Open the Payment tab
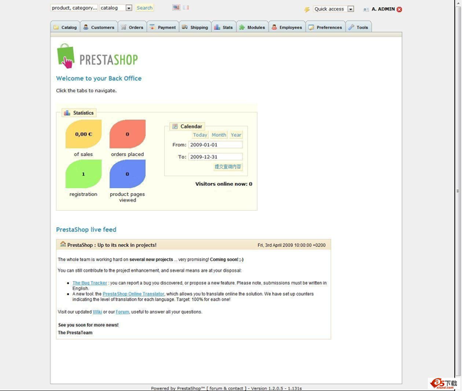Image resolution: width=462 pixels, height=391 pixels. pyautogui.click(x=163, y=27)
